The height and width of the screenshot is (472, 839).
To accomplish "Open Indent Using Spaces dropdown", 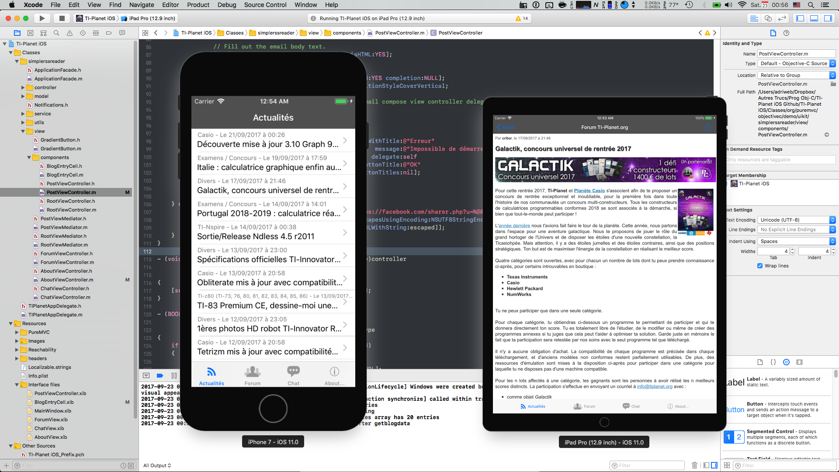I will (797, 241).
